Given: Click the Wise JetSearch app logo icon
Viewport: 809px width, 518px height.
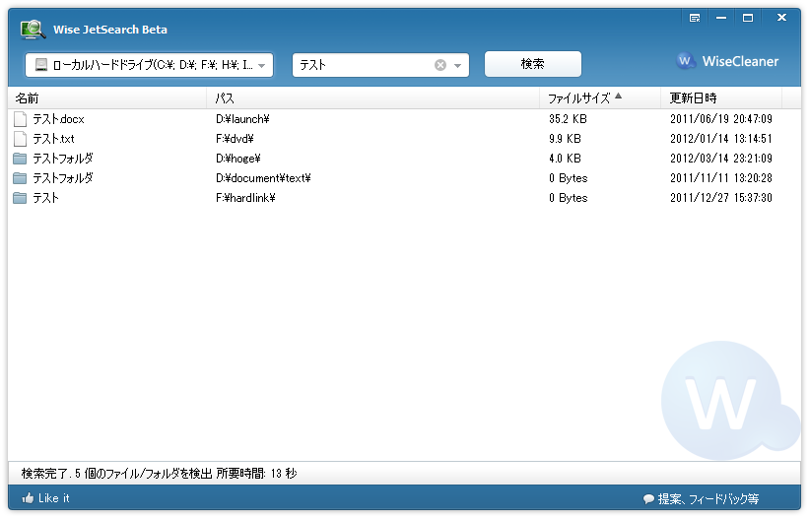Looking at the screenshot, I should 32,30.
